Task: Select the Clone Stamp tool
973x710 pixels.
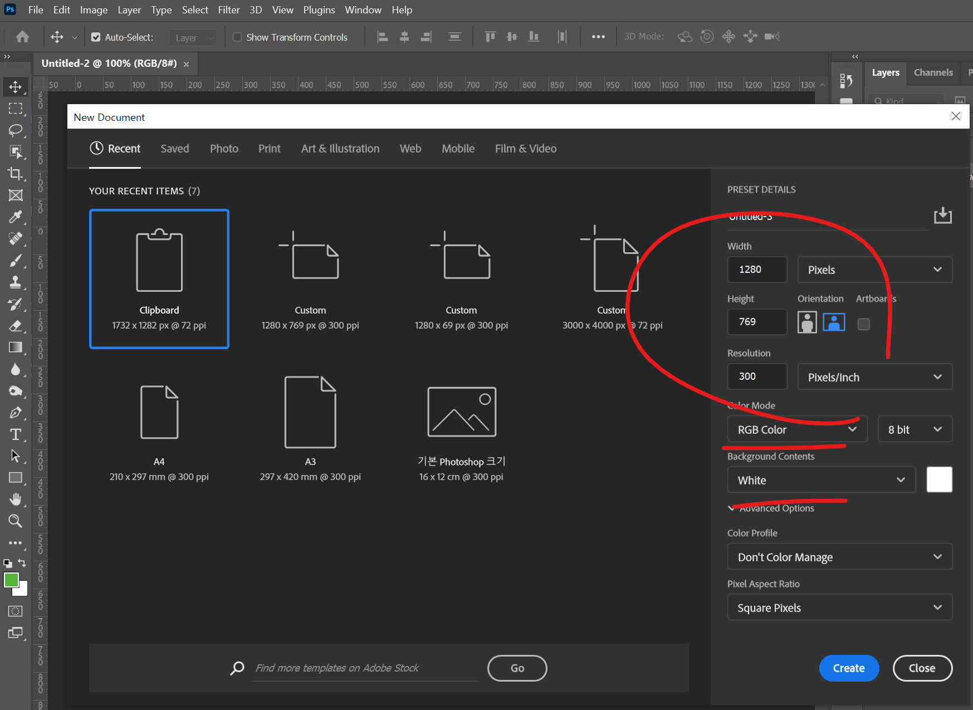Action: click(x=16, y=282)
